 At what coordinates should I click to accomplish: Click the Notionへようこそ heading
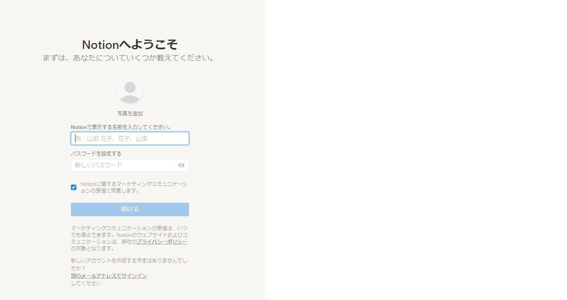[x=130, y=45]
